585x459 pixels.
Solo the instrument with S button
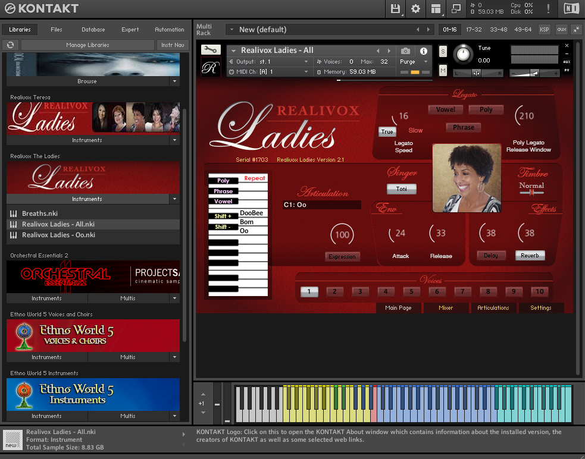point(443,52)
